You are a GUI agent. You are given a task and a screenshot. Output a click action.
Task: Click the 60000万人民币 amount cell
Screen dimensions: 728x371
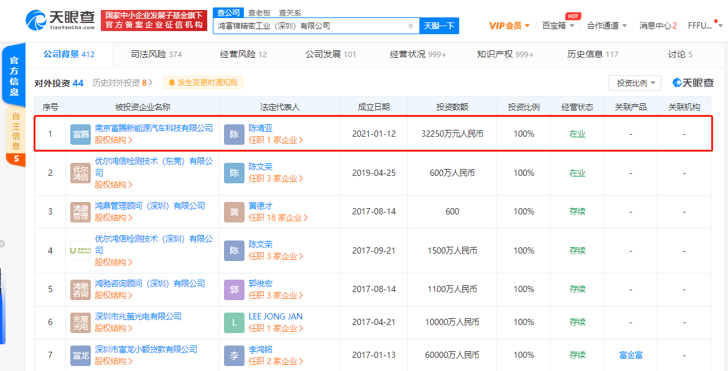[x=452, y=355]
